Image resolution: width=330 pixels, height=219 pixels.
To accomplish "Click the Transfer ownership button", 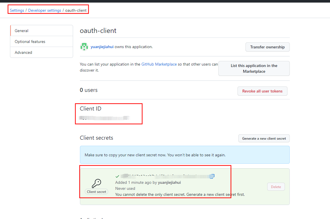I will click(267, 47).
